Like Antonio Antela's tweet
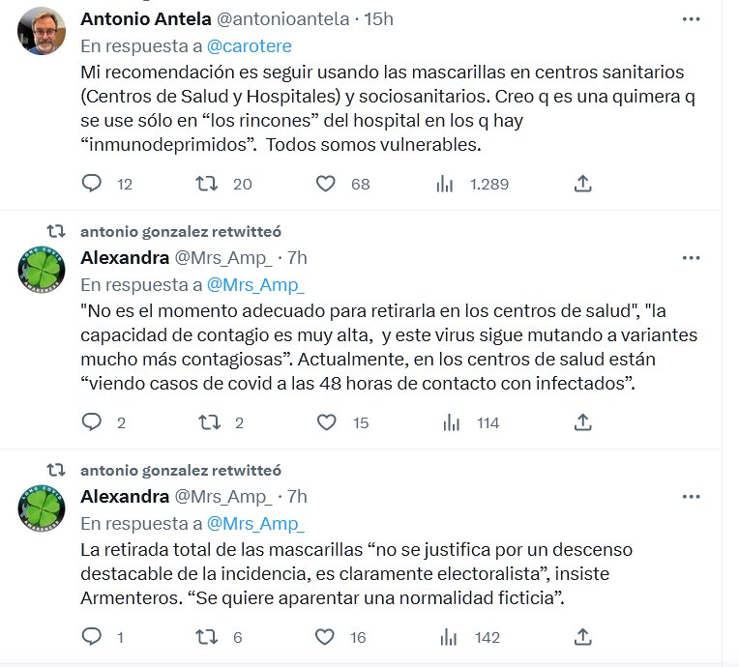The width and height of the screenshot is (739, 667). (327, 184)
